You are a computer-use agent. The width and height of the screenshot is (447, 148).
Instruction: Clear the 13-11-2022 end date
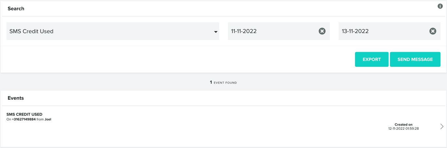point(433,31)
